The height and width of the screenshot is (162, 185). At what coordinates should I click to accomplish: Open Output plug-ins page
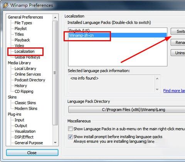(x=21, y=126)
